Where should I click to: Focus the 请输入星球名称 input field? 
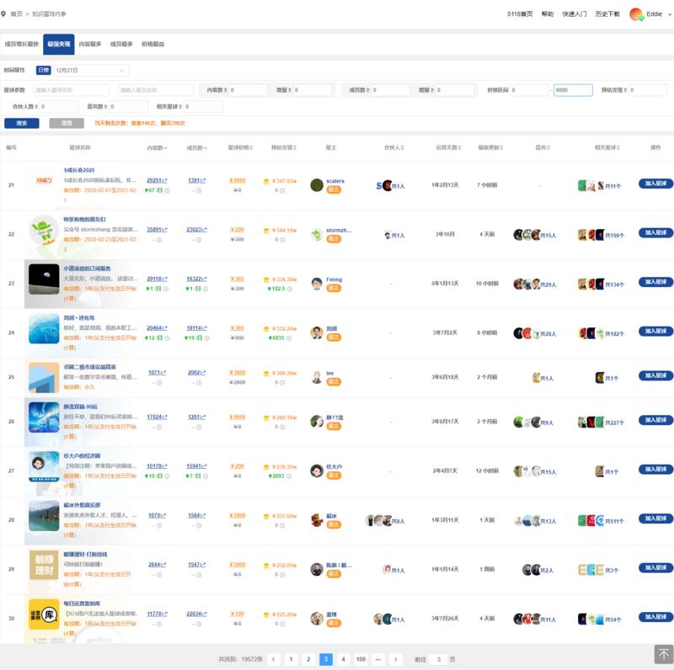(x=72, y=90)
